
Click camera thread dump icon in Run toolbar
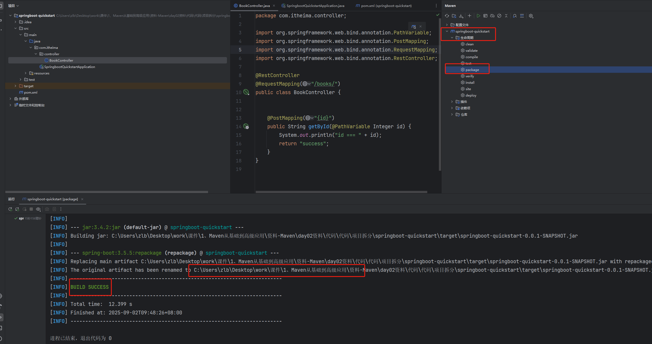coord(47,209)
